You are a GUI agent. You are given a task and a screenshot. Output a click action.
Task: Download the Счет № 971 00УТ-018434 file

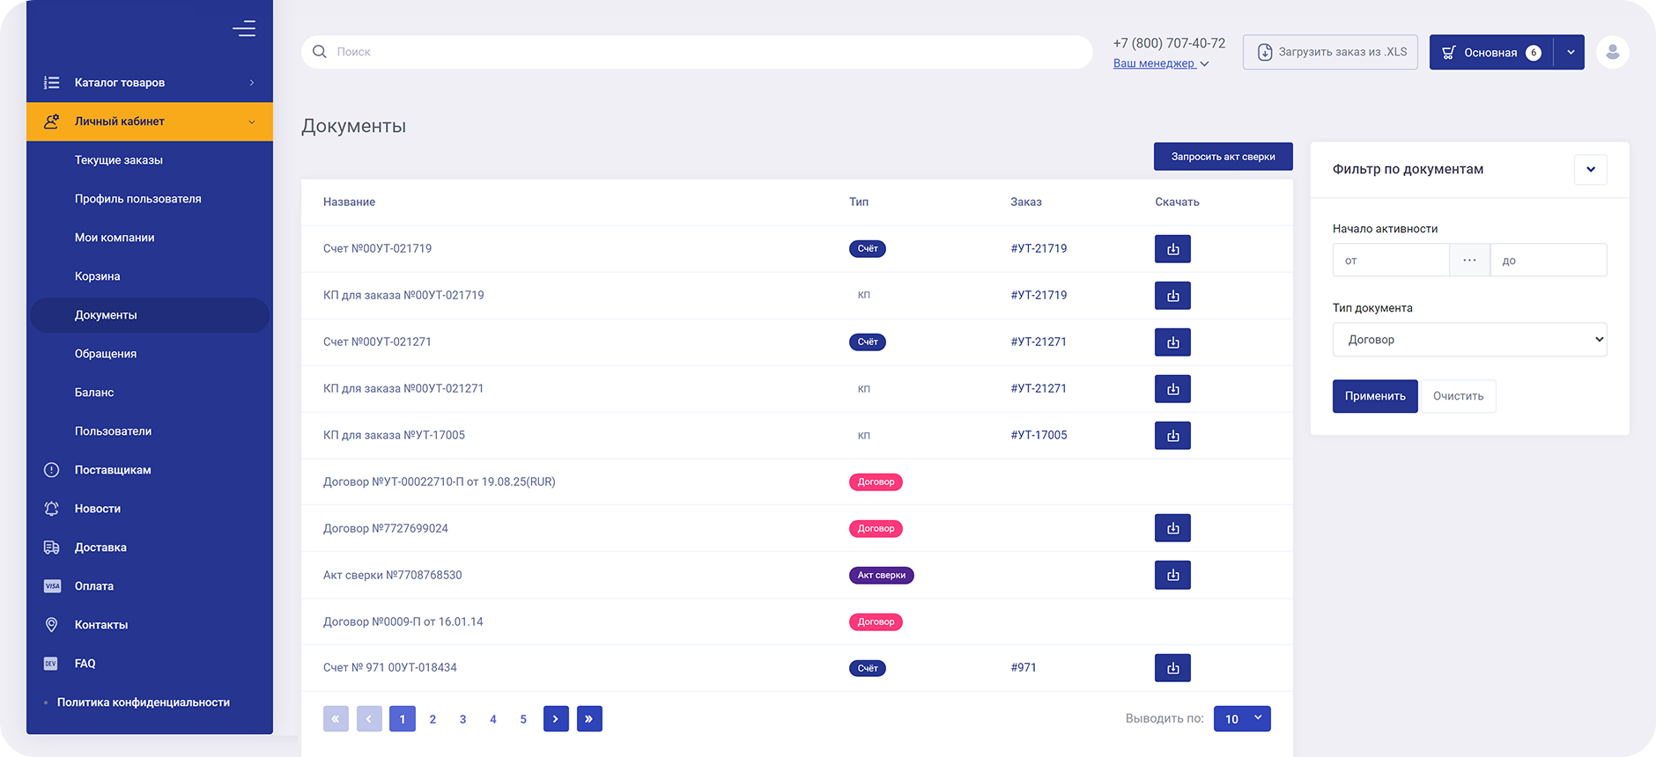[1172, 668]
